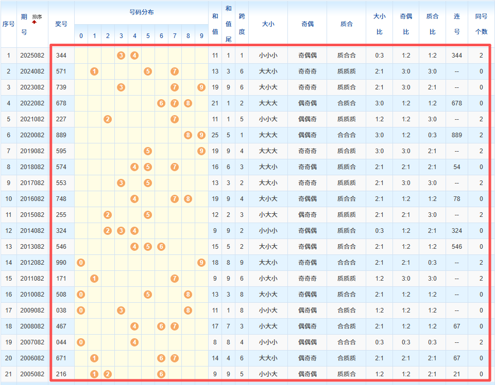Select ball 9 in row 2023082
This screenshot has width=495, height=385.
click(x=201, y=87)
